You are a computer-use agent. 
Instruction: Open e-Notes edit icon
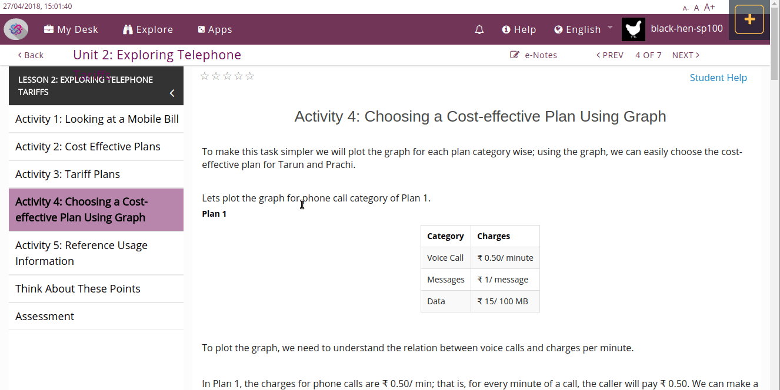(515, 55)
